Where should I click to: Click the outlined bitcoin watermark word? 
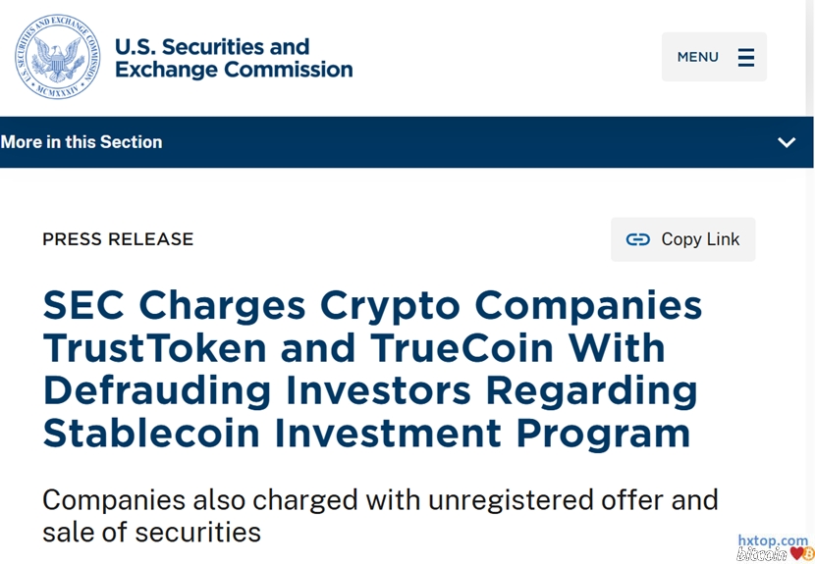coord(761,554)
